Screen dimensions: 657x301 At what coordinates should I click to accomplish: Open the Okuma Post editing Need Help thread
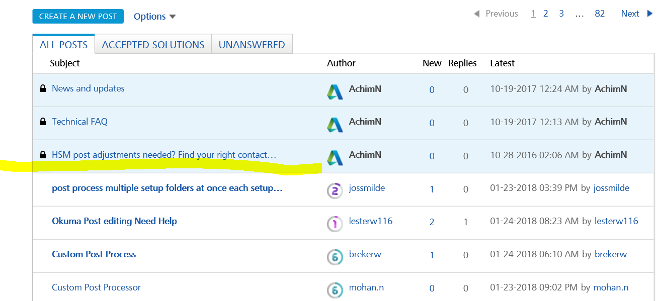(x=114, y=221)
